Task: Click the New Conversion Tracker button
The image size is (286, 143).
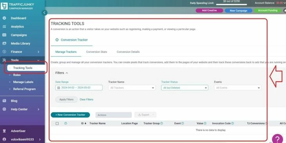Action: tap(71, 115)
